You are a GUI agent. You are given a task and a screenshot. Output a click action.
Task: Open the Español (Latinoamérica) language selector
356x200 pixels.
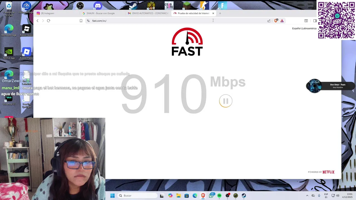coord(304,28)
